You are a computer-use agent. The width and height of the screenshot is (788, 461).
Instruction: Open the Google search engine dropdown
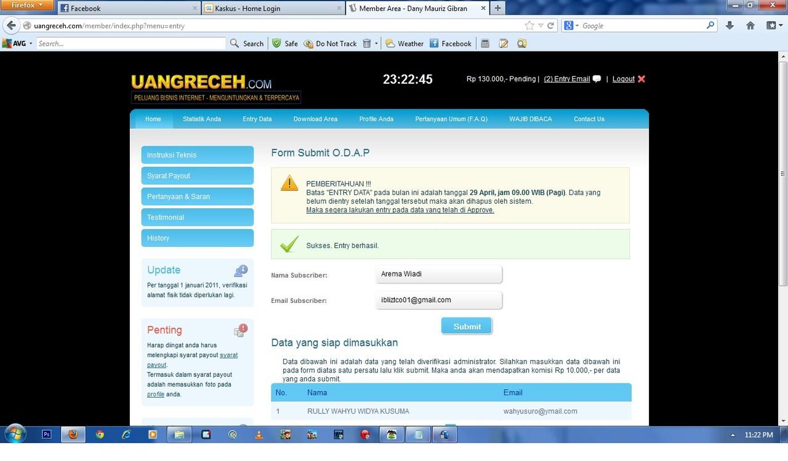(x=571, y=25)
